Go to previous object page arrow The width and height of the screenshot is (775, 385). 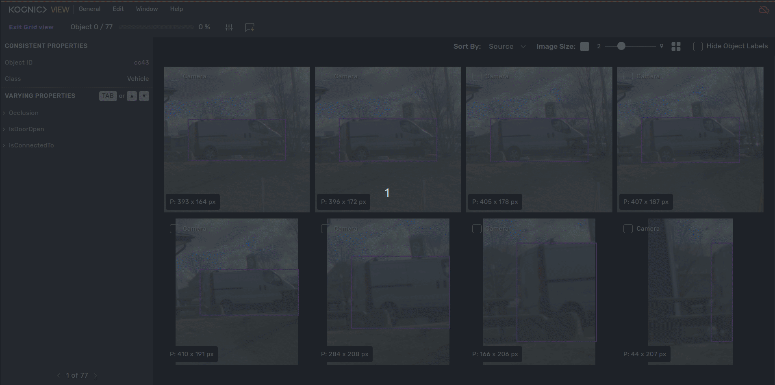(59, 376)
